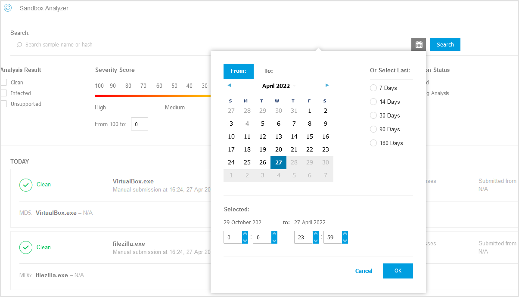Click the green Clean icon beside VirtualBox.exe
This screenshot has height=297, width=519.
point(25,185)
